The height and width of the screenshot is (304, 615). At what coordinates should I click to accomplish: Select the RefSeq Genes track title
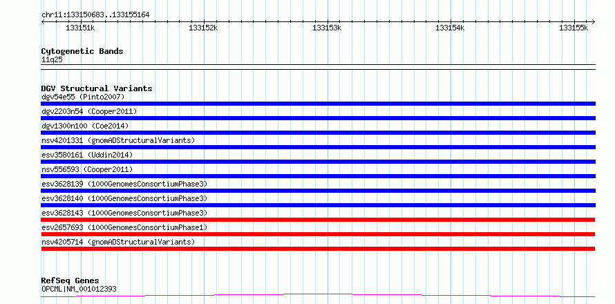(70, 281)
